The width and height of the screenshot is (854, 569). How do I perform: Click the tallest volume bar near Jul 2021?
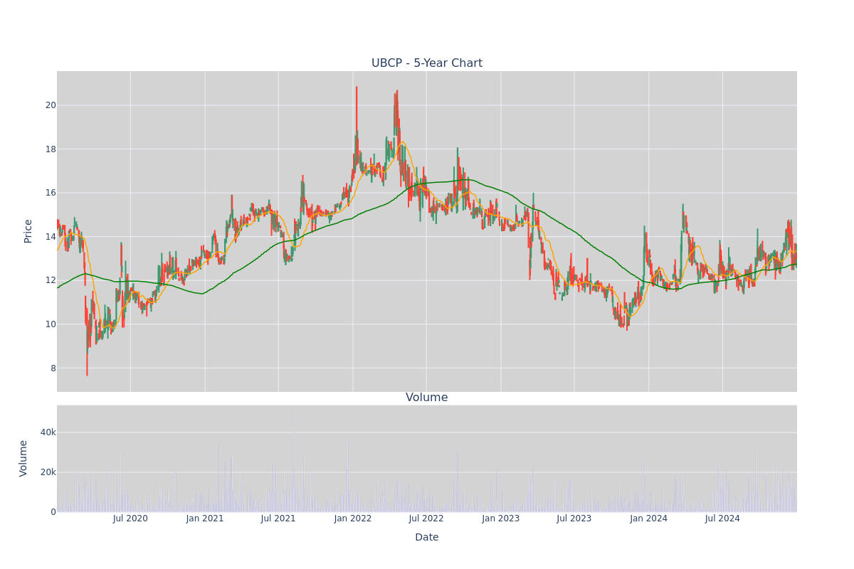[x=295, y=461]
